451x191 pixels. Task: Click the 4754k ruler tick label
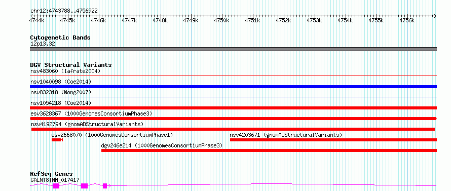click(x=345, y=20)
